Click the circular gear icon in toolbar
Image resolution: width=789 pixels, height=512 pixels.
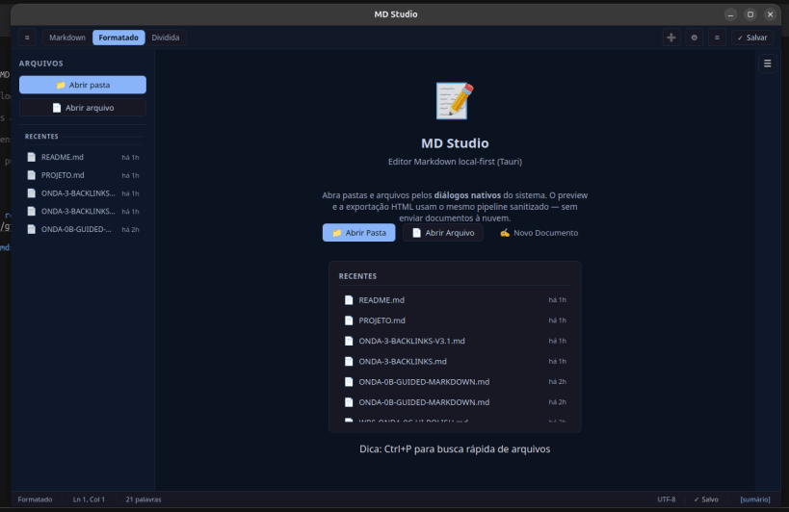pos(694,38)
